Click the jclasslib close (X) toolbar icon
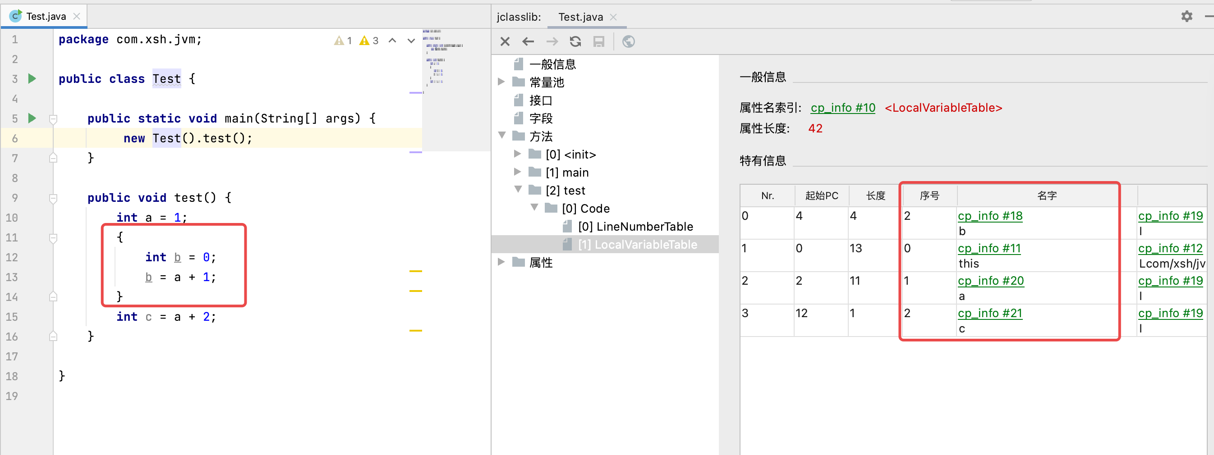 click(505, 41)
